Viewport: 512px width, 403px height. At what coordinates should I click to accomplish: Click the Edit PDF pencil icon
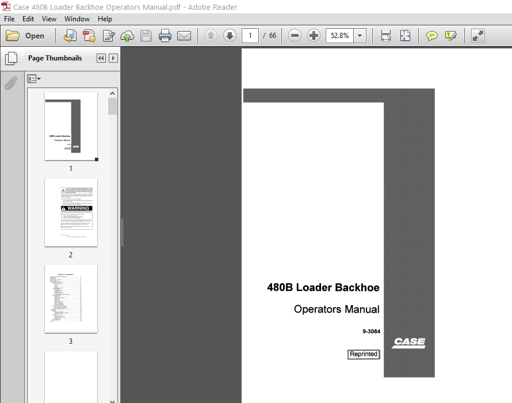108,36
